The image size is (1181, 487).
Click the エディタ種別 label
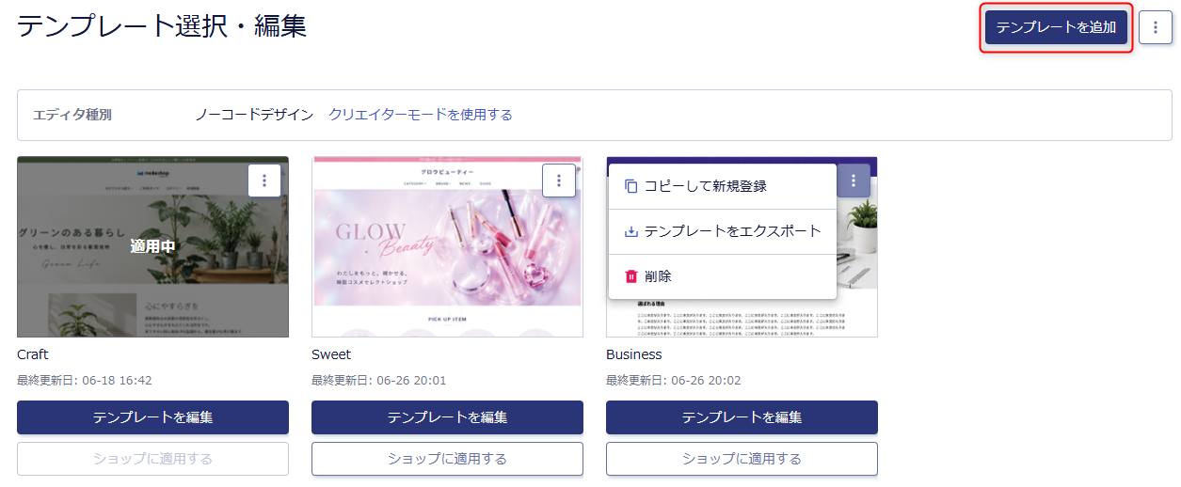click(72, 115)
